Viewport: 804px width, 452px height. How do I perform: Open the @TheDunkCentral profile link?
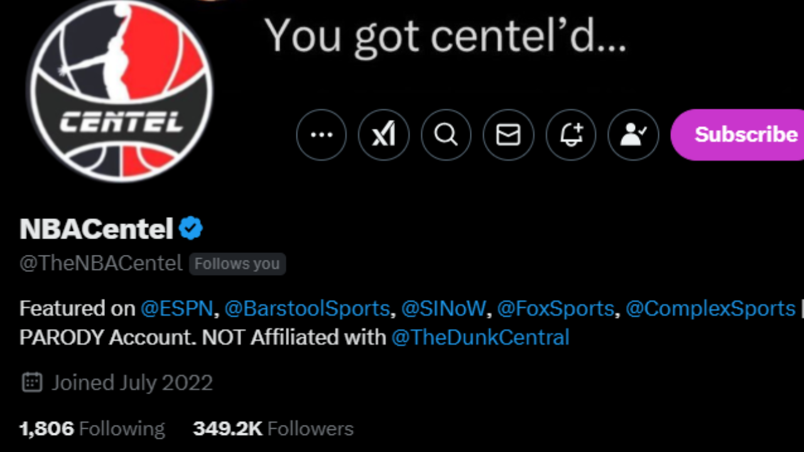(480, 337)
